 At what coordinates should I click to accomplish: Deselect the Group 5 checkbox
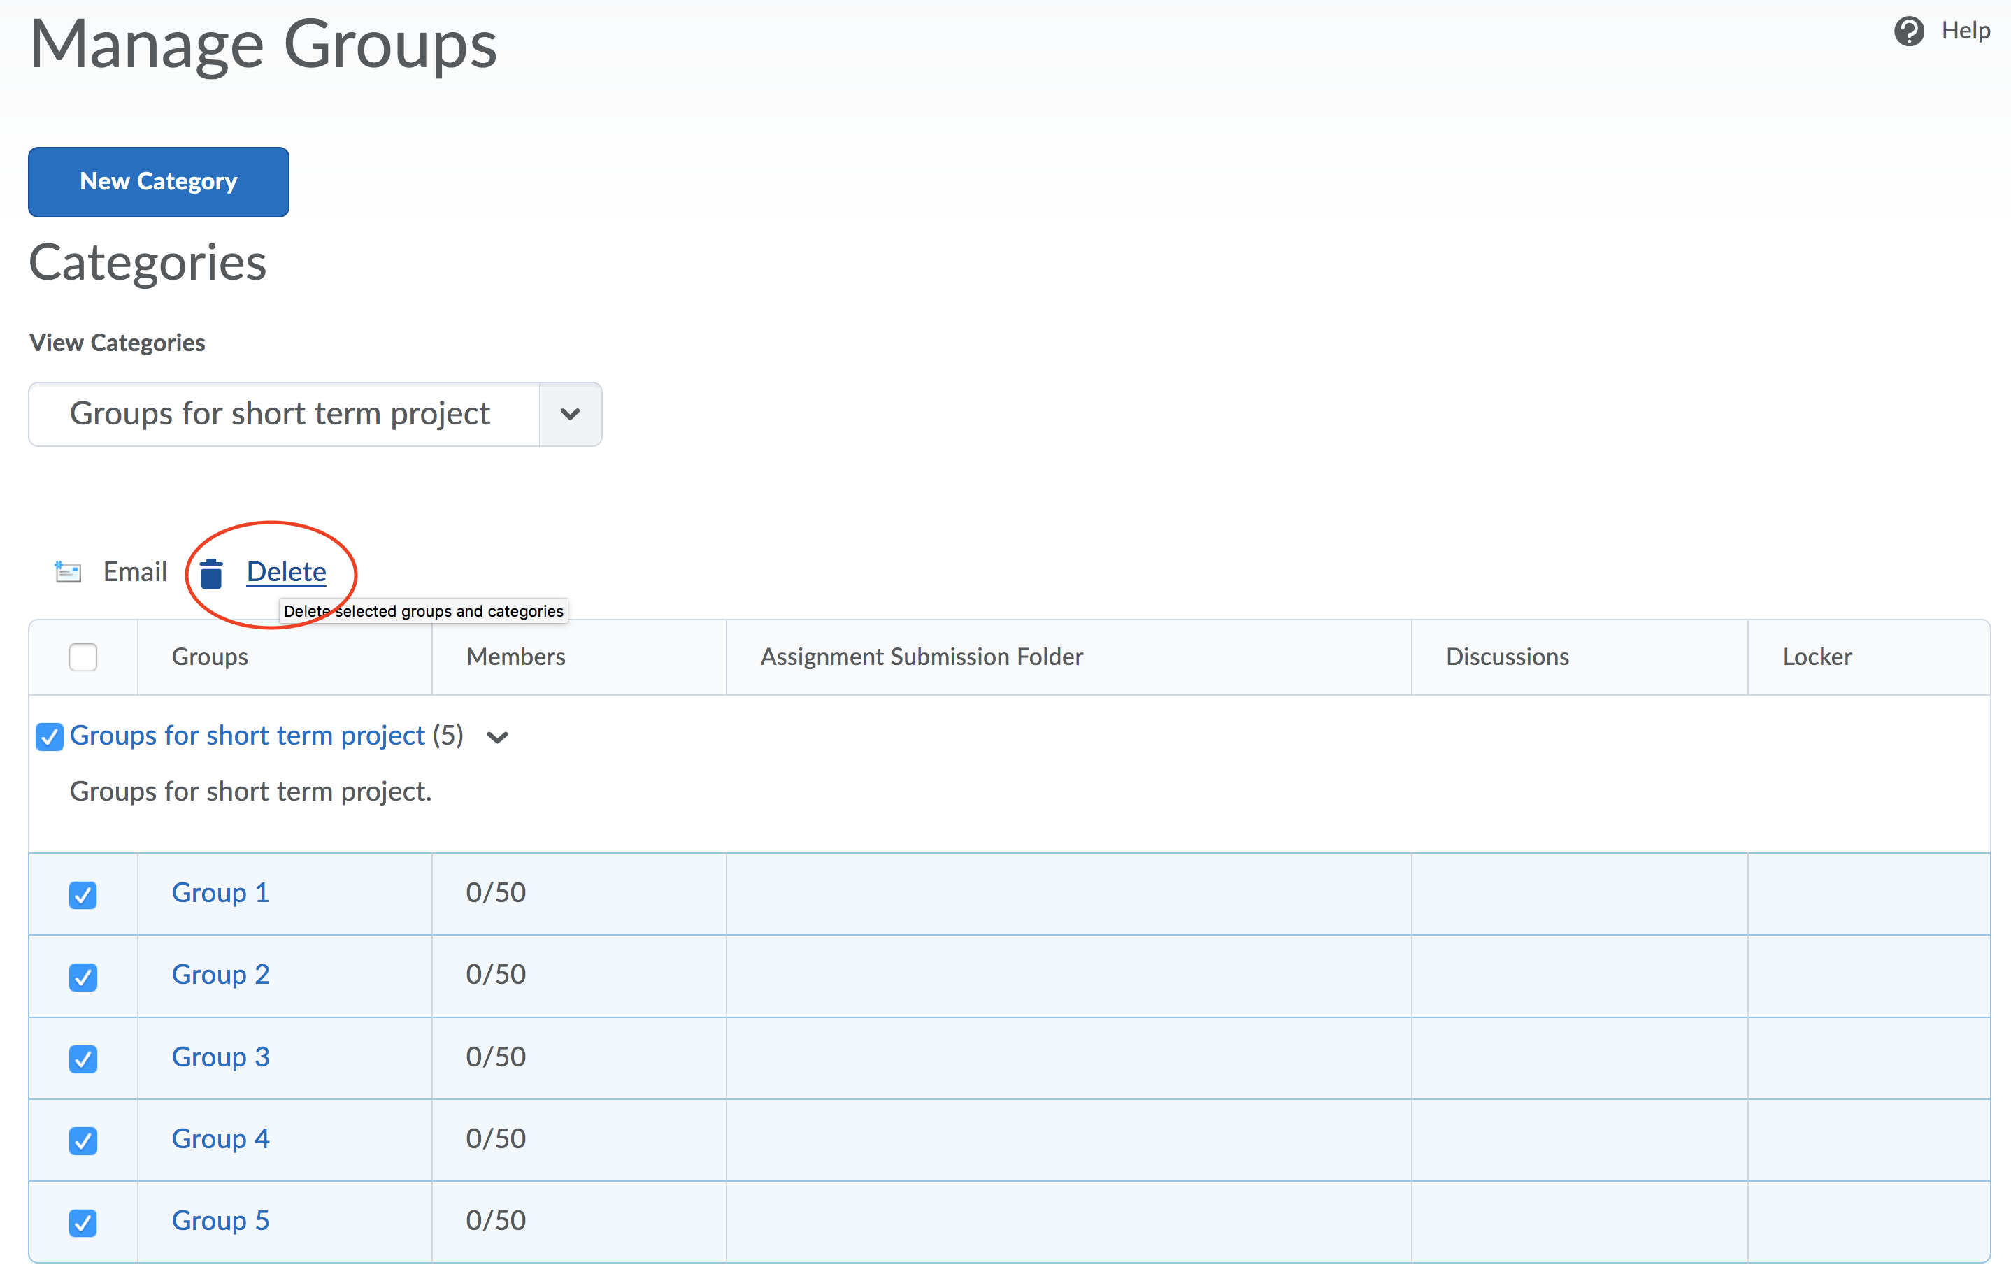(83, 1222)
